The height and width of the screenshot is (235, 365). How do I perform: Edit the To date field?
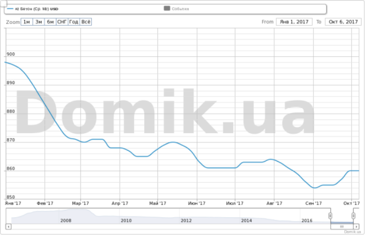(x=343, y=22)
